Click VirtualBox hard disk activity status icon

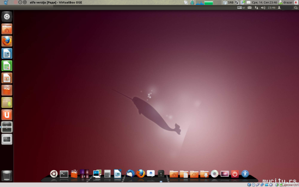pos(249,185)
